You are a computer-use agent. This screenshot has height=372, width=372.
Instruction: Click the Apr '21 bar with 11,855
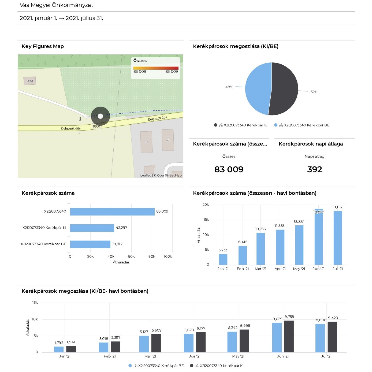[280, 247]
